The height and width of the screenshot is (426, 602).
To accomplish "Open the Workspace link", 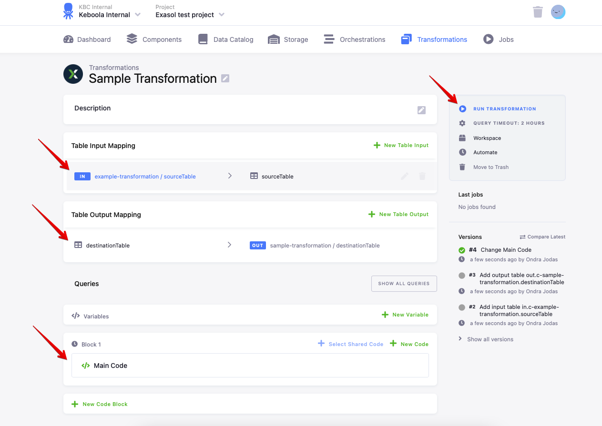I will pyautogui.click(x=487, y=138).
